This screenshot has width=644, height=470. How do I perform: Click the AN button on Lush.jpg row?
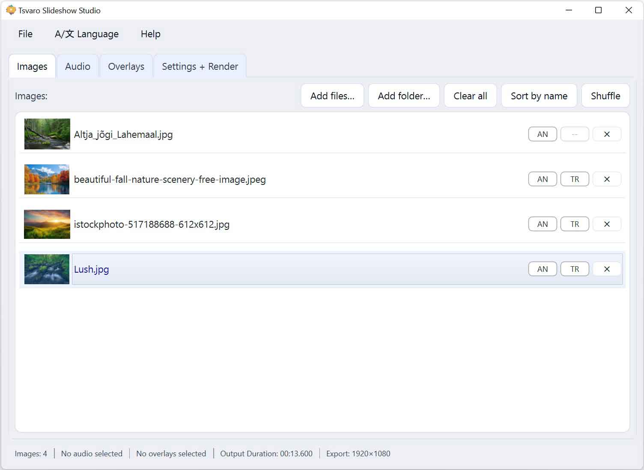[543, 269]
